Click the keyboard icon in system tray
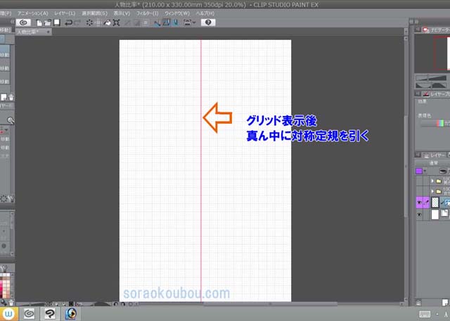450x321 pixels. point(425,314)
